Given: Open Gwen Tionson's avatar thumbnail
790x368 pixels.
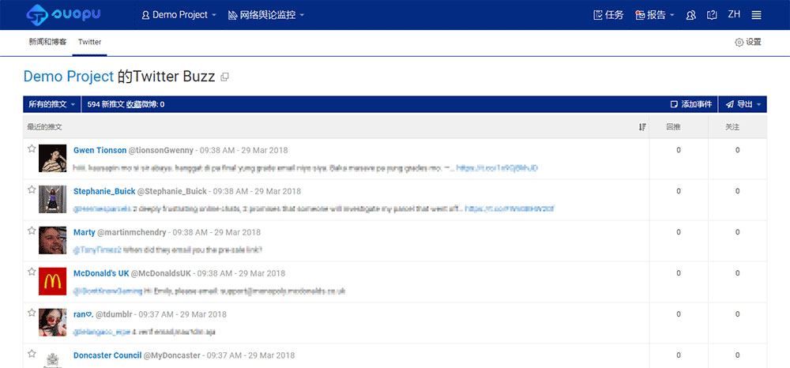Looking at the screenshot, I should point(52,159).
